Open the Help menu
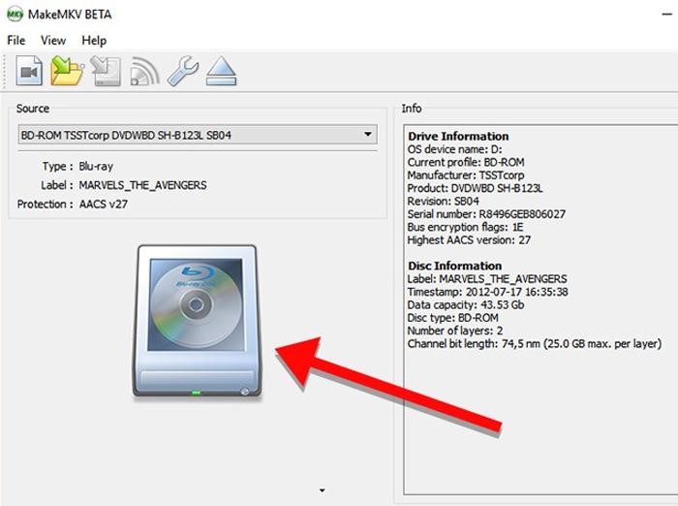This screenshot has height=506, width=678. [94, 41]
